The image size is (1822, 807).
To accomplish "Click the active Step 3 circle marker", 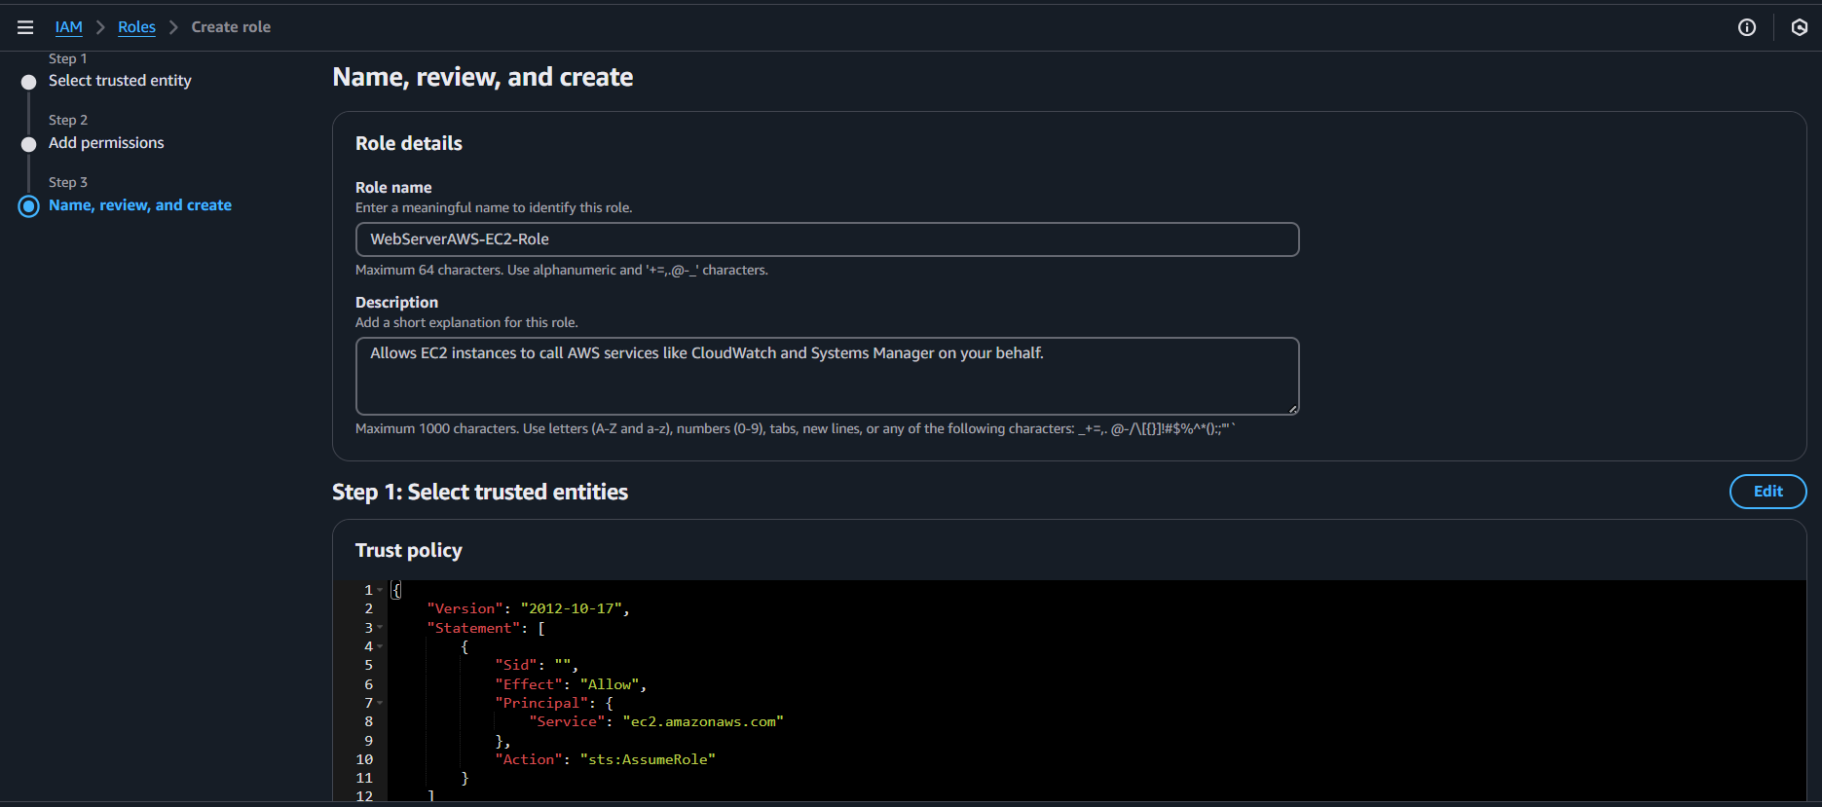I will [x=29, y=206].
